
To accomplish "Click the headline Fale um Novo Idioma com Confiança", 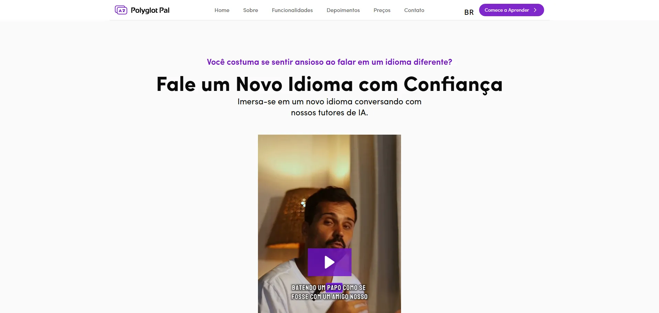I will [x=329, y=84].
